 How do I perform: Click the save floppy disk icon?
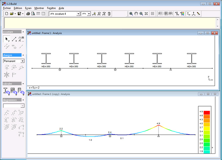[x=19, y=14]
